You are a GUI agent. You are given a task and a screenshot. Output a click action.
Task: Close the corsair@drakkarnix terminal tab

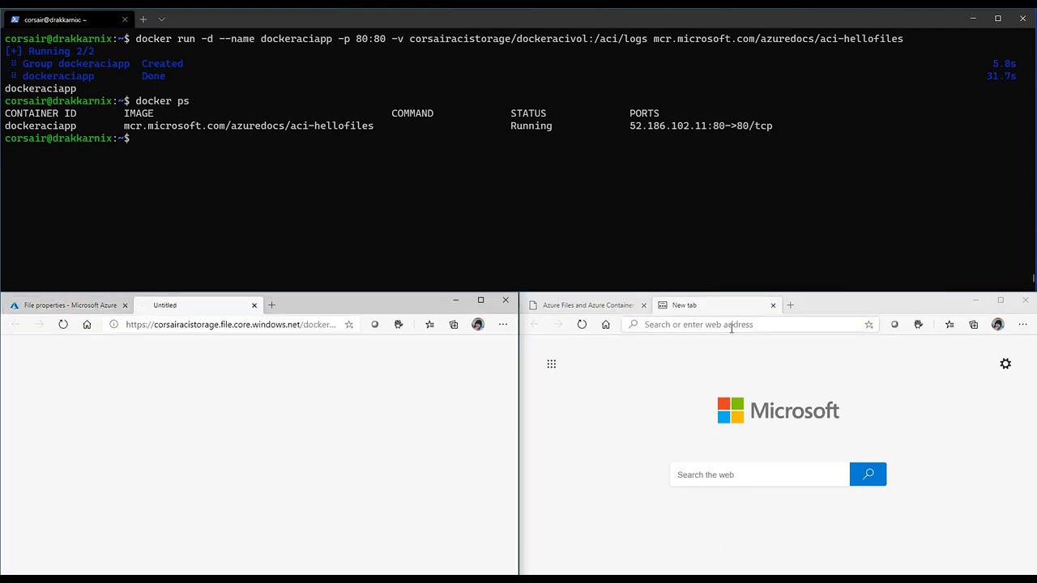click(x=125, y=19)
